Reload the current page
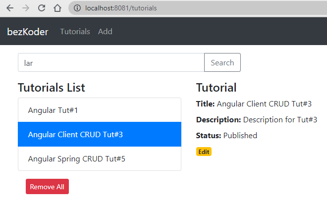327x208 pixels. [x=42, y=8]
